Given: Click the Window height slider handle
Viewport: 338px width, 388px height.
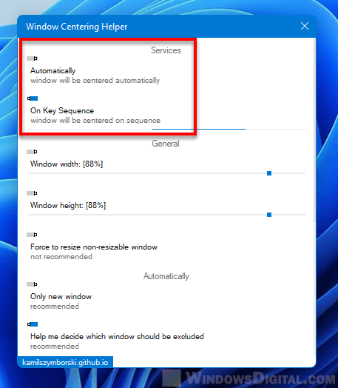Looking at the screenshot, I should point(269,215).
